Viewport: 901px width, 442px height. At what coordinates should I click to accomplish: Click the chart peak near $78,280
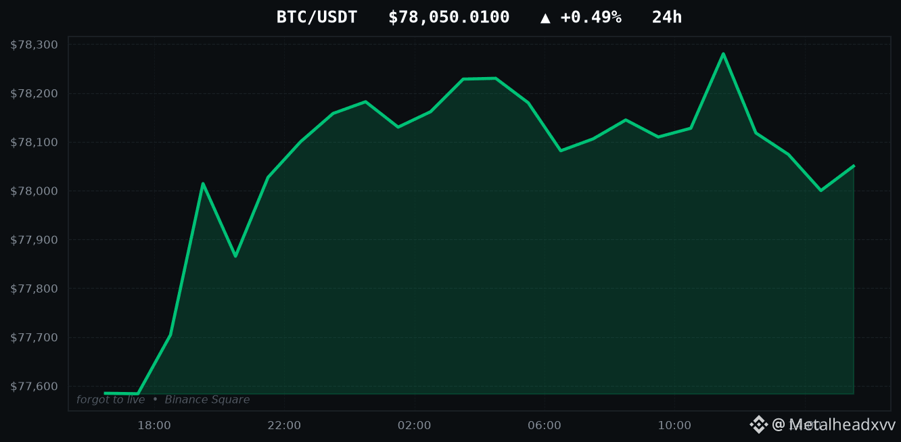click(723, 53)
